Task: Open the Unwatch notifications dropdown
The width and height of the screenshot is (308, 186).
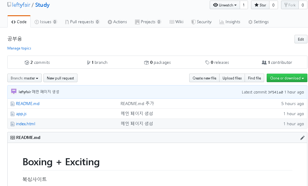Action: tap(225, 5)
